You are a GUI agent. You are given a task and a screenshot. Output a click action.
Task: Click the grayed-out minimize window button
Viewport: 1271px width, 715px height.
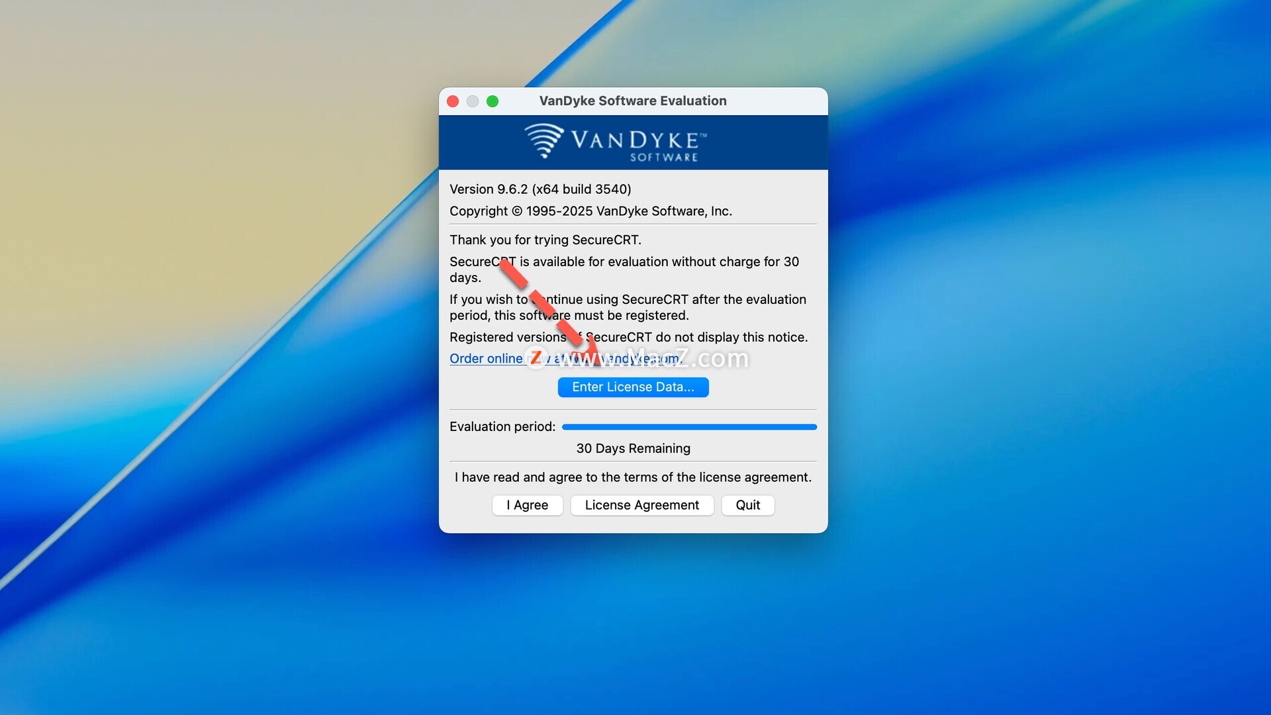pos(473,101)
